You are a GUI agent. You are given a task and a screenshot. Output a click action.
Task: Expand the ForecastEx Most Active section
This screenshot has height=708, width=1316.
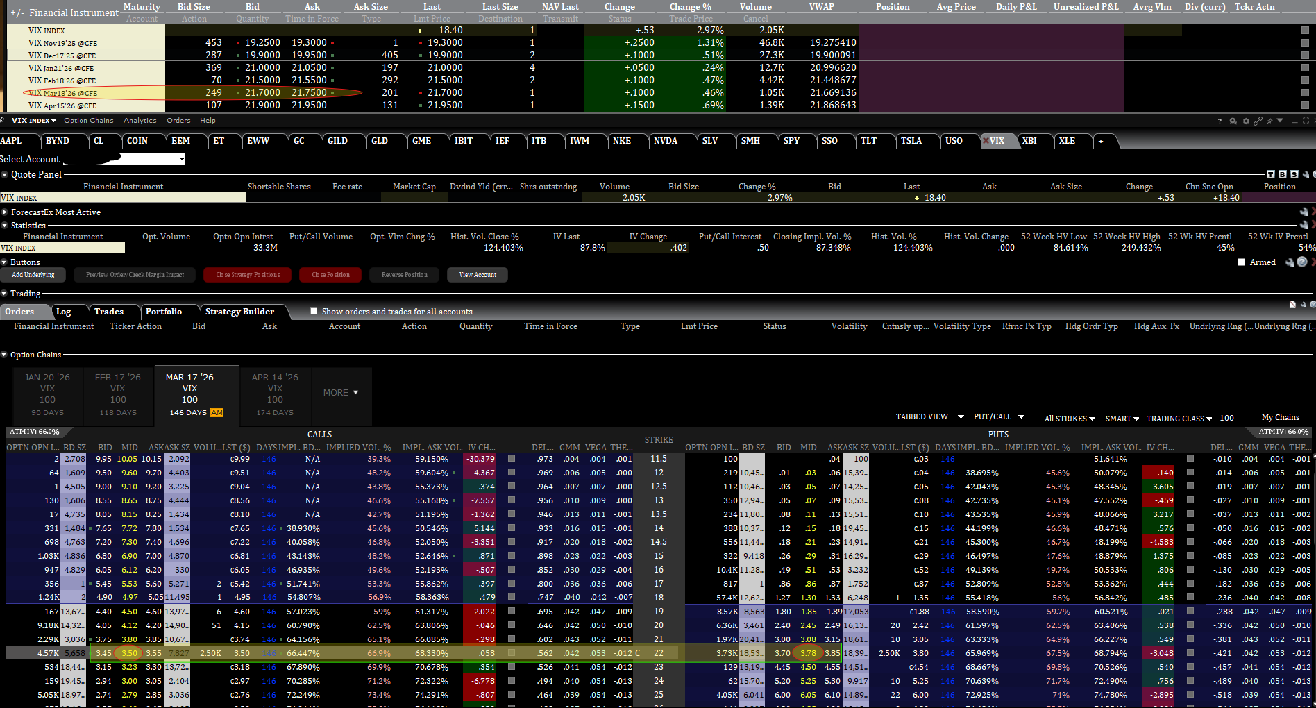[5, 212]
